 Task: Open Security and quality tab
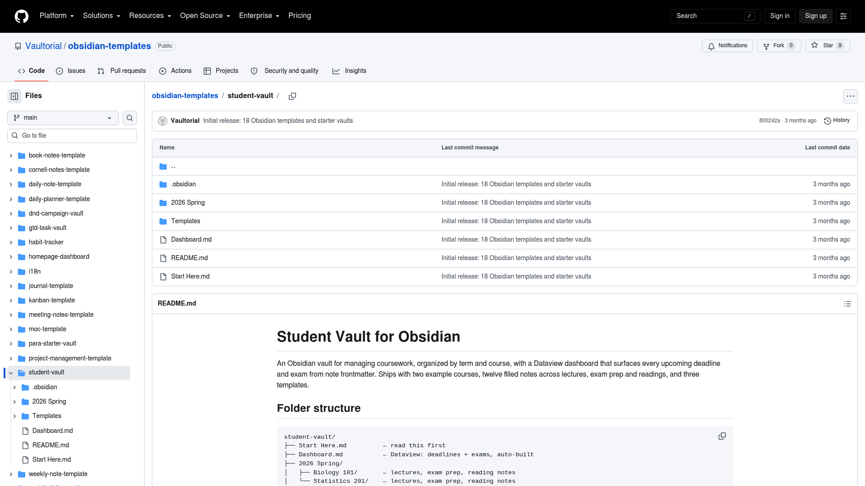point(285,71)
